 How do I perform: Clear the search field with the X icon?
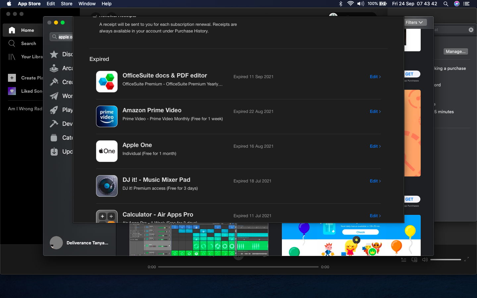(471, 30)
